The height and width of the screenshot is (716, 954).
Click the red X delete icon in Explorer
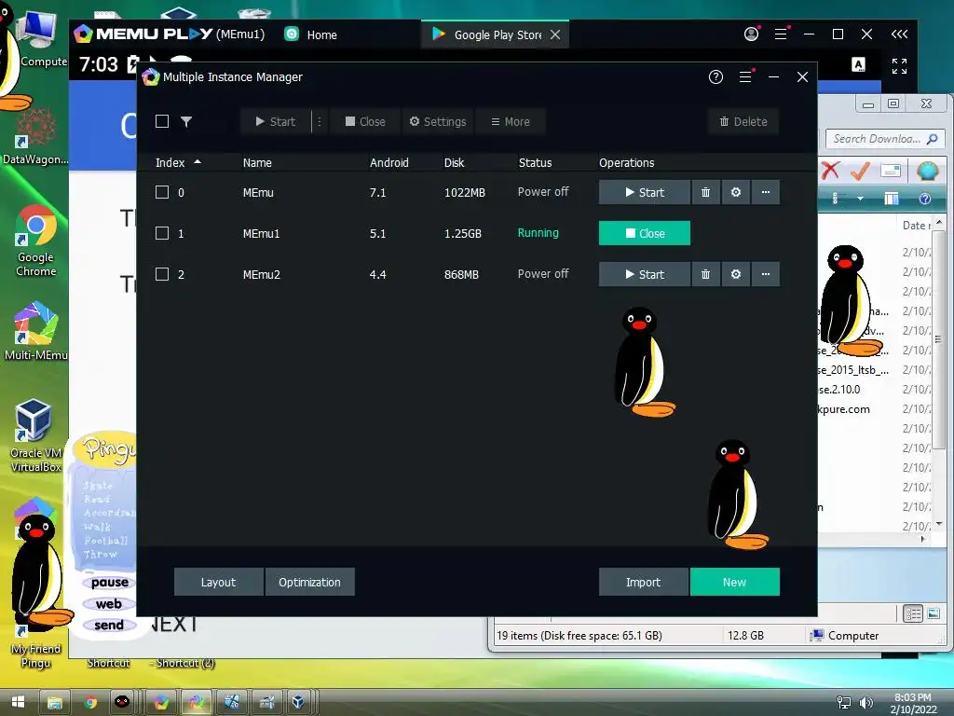click(830, 171)
